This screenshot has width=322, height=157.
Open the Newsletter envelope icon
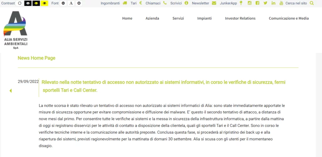pos(214,3)
